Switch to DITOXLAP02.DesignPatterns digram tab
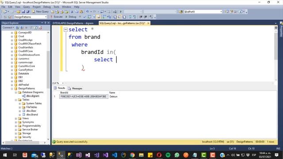The image size is (283, 159). point(73,23)
